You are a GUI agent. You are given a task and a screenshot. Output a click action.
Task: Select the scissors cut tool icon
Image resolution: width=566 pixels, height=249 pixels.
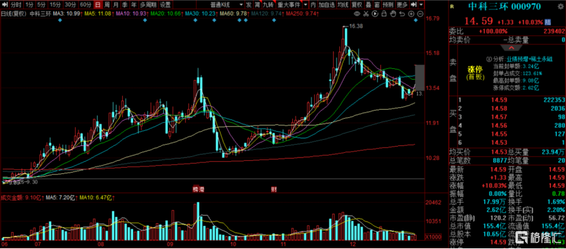click(366, 14)
